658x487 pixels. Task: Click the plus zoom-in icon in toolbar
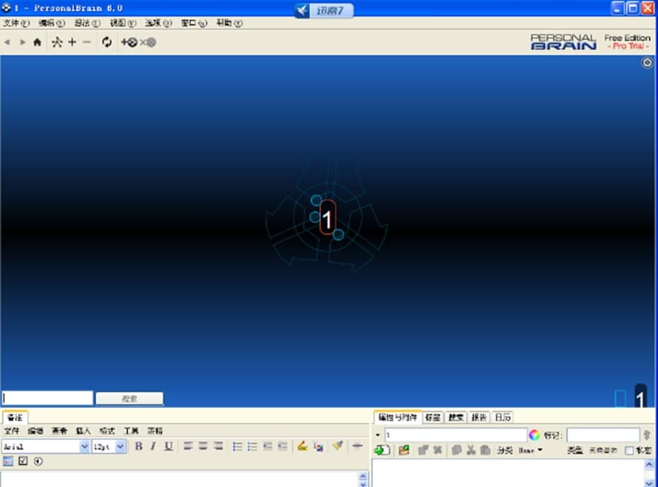72,42
